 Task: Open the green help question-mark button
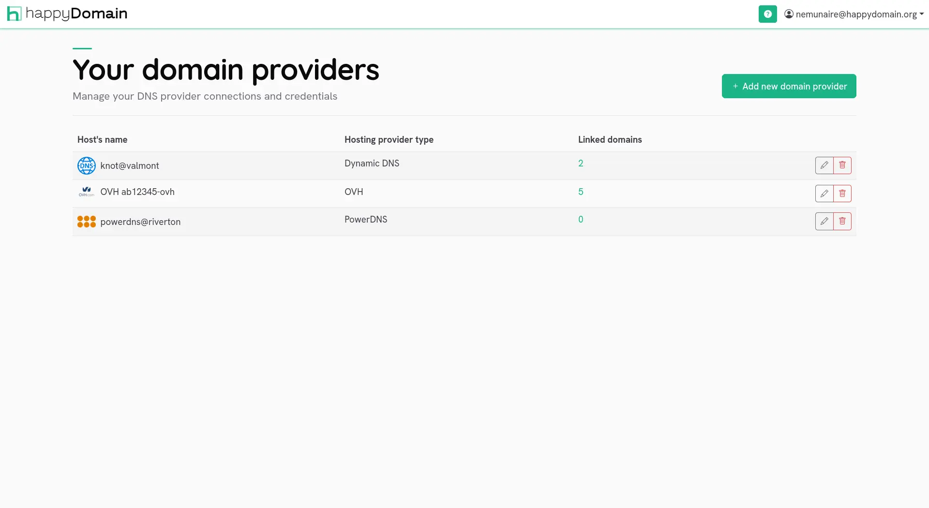click(767, 14)
